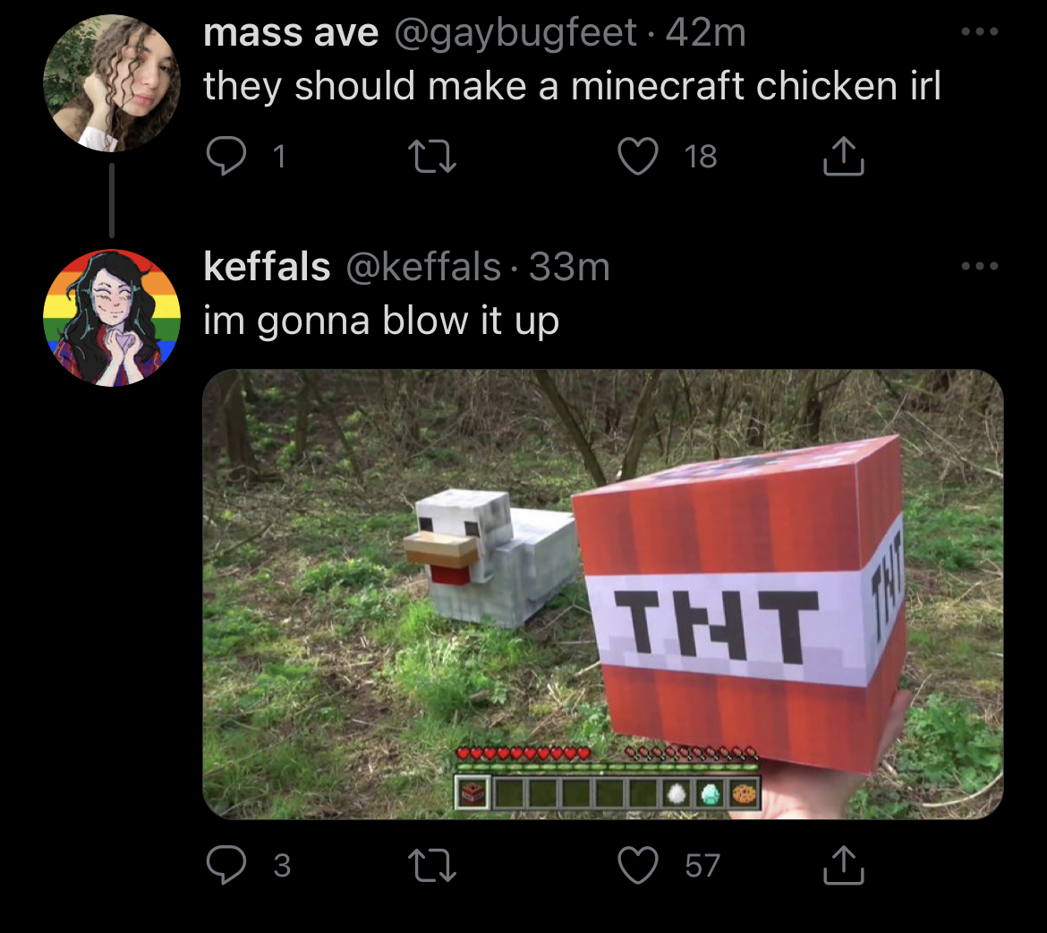The width and height of the screenshot is (1047, 933).
Task: Like mass ave's tweet with 18 likes
Action: point(638,156)
